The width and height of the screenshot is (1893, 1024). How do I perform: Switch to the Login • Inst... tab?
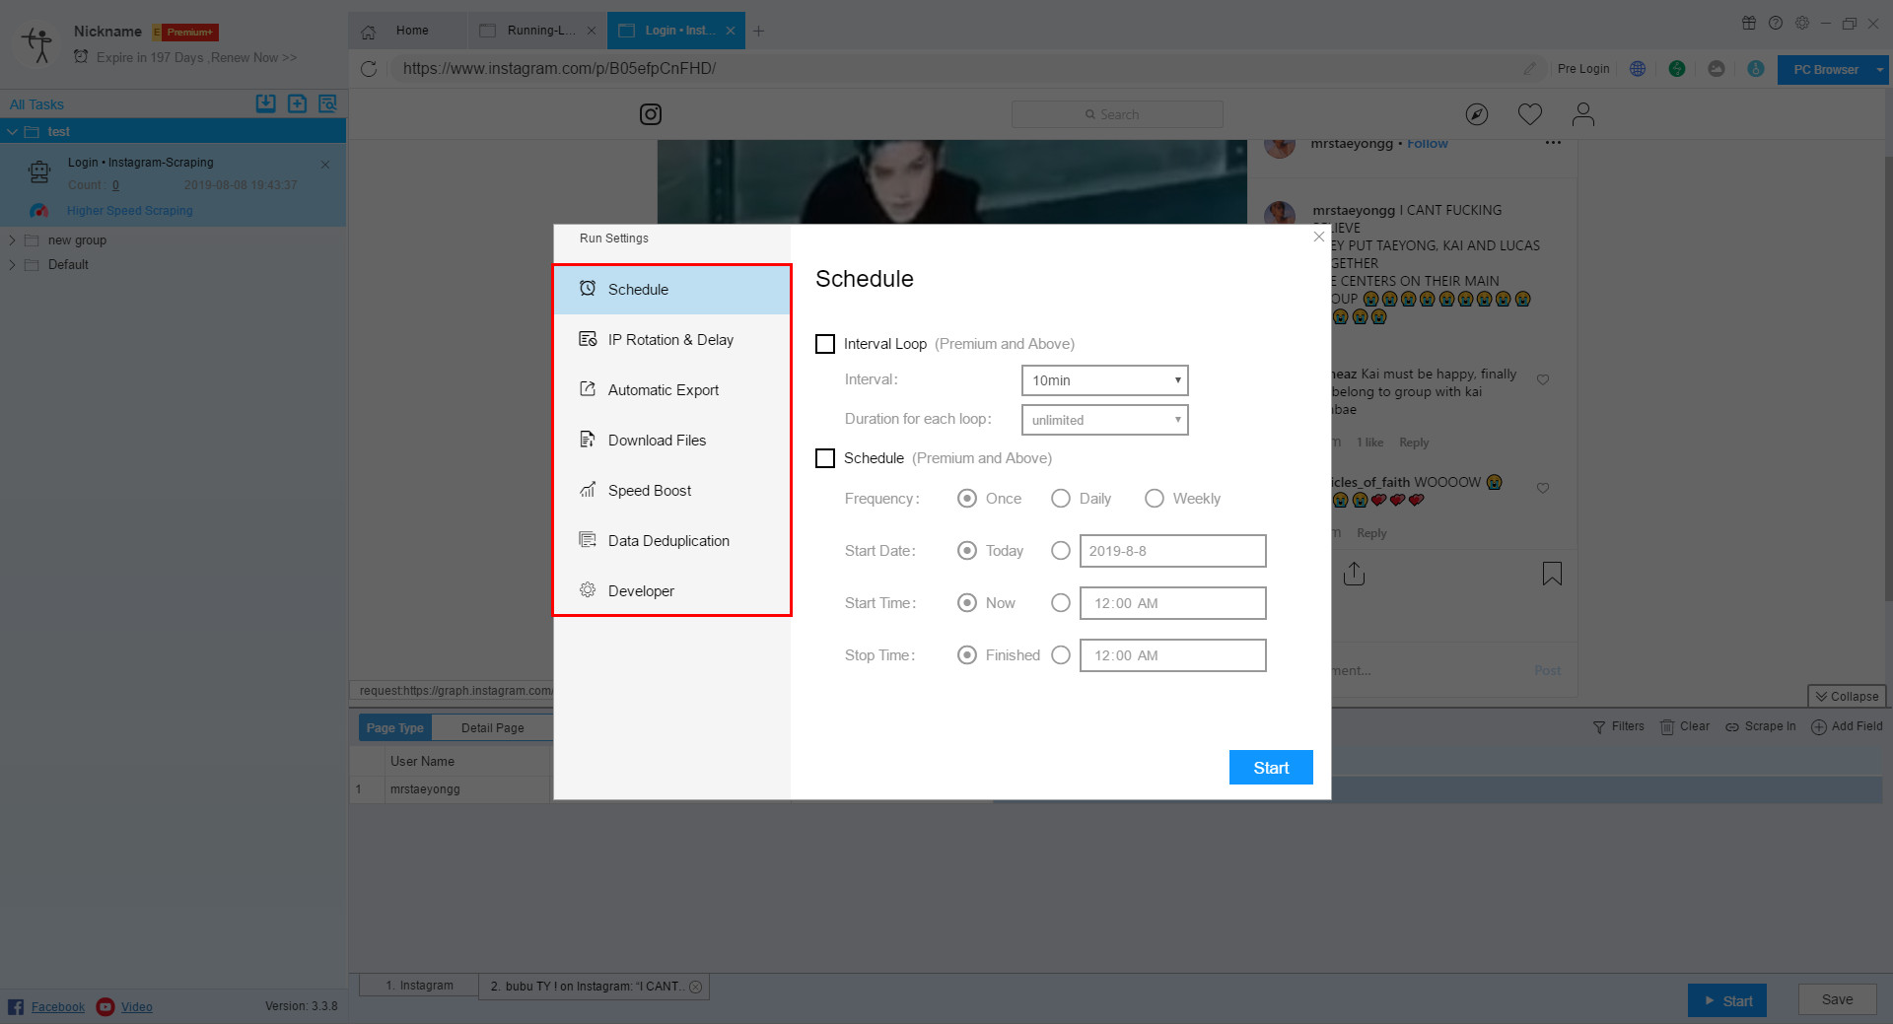(x=676, y=31)
